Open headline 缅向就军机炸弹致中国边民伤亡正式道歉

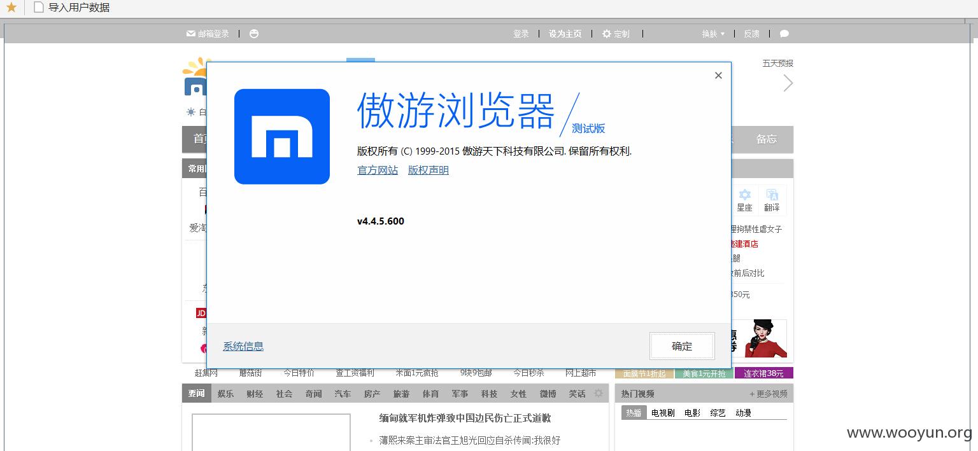point(465,418)
